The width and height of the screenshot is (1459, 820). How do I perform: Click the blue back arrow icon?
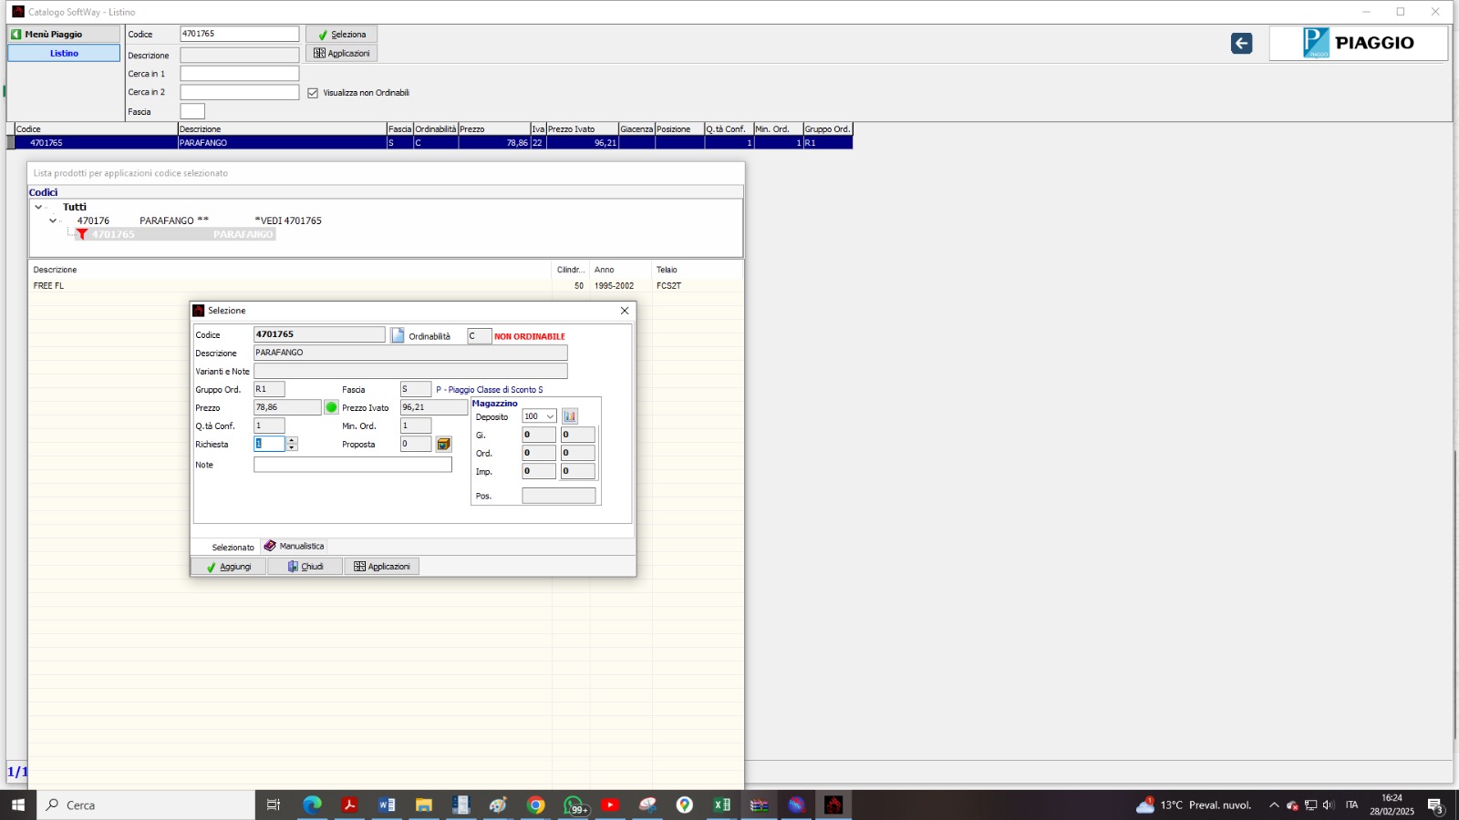click(1241, 44)
